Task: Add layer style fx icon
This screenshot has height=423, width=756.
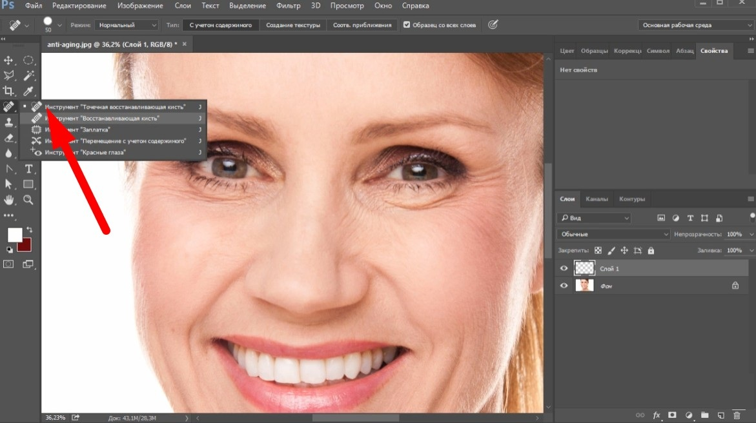Action: (x=656, y=415)
